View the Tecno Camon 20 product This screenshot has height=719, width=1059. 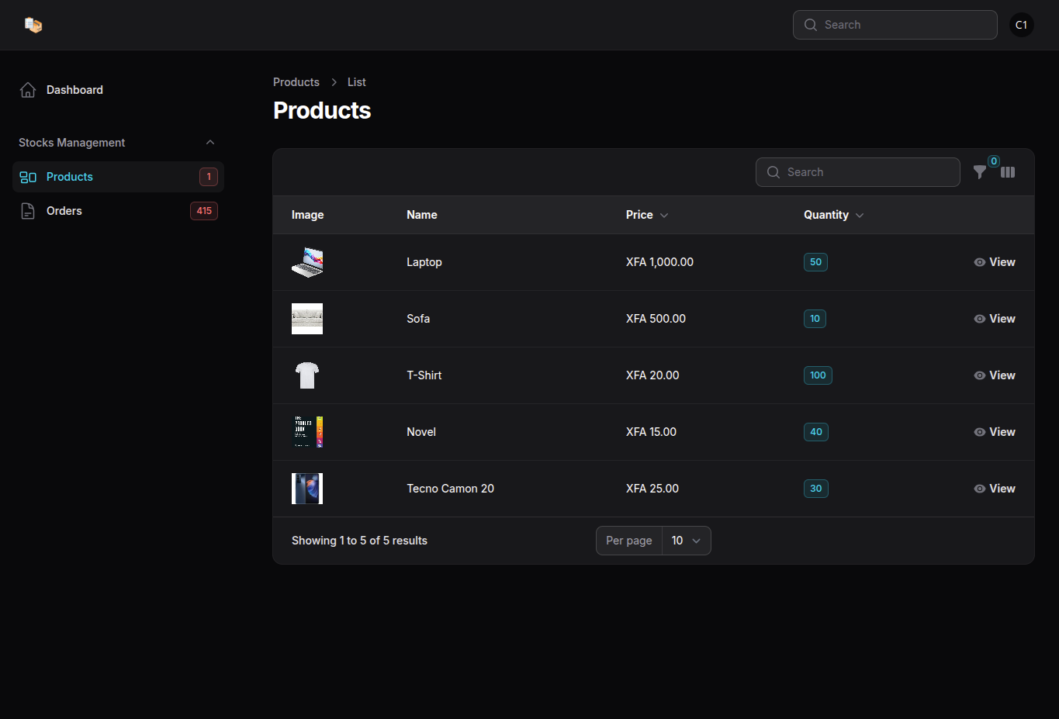(995, 489)
